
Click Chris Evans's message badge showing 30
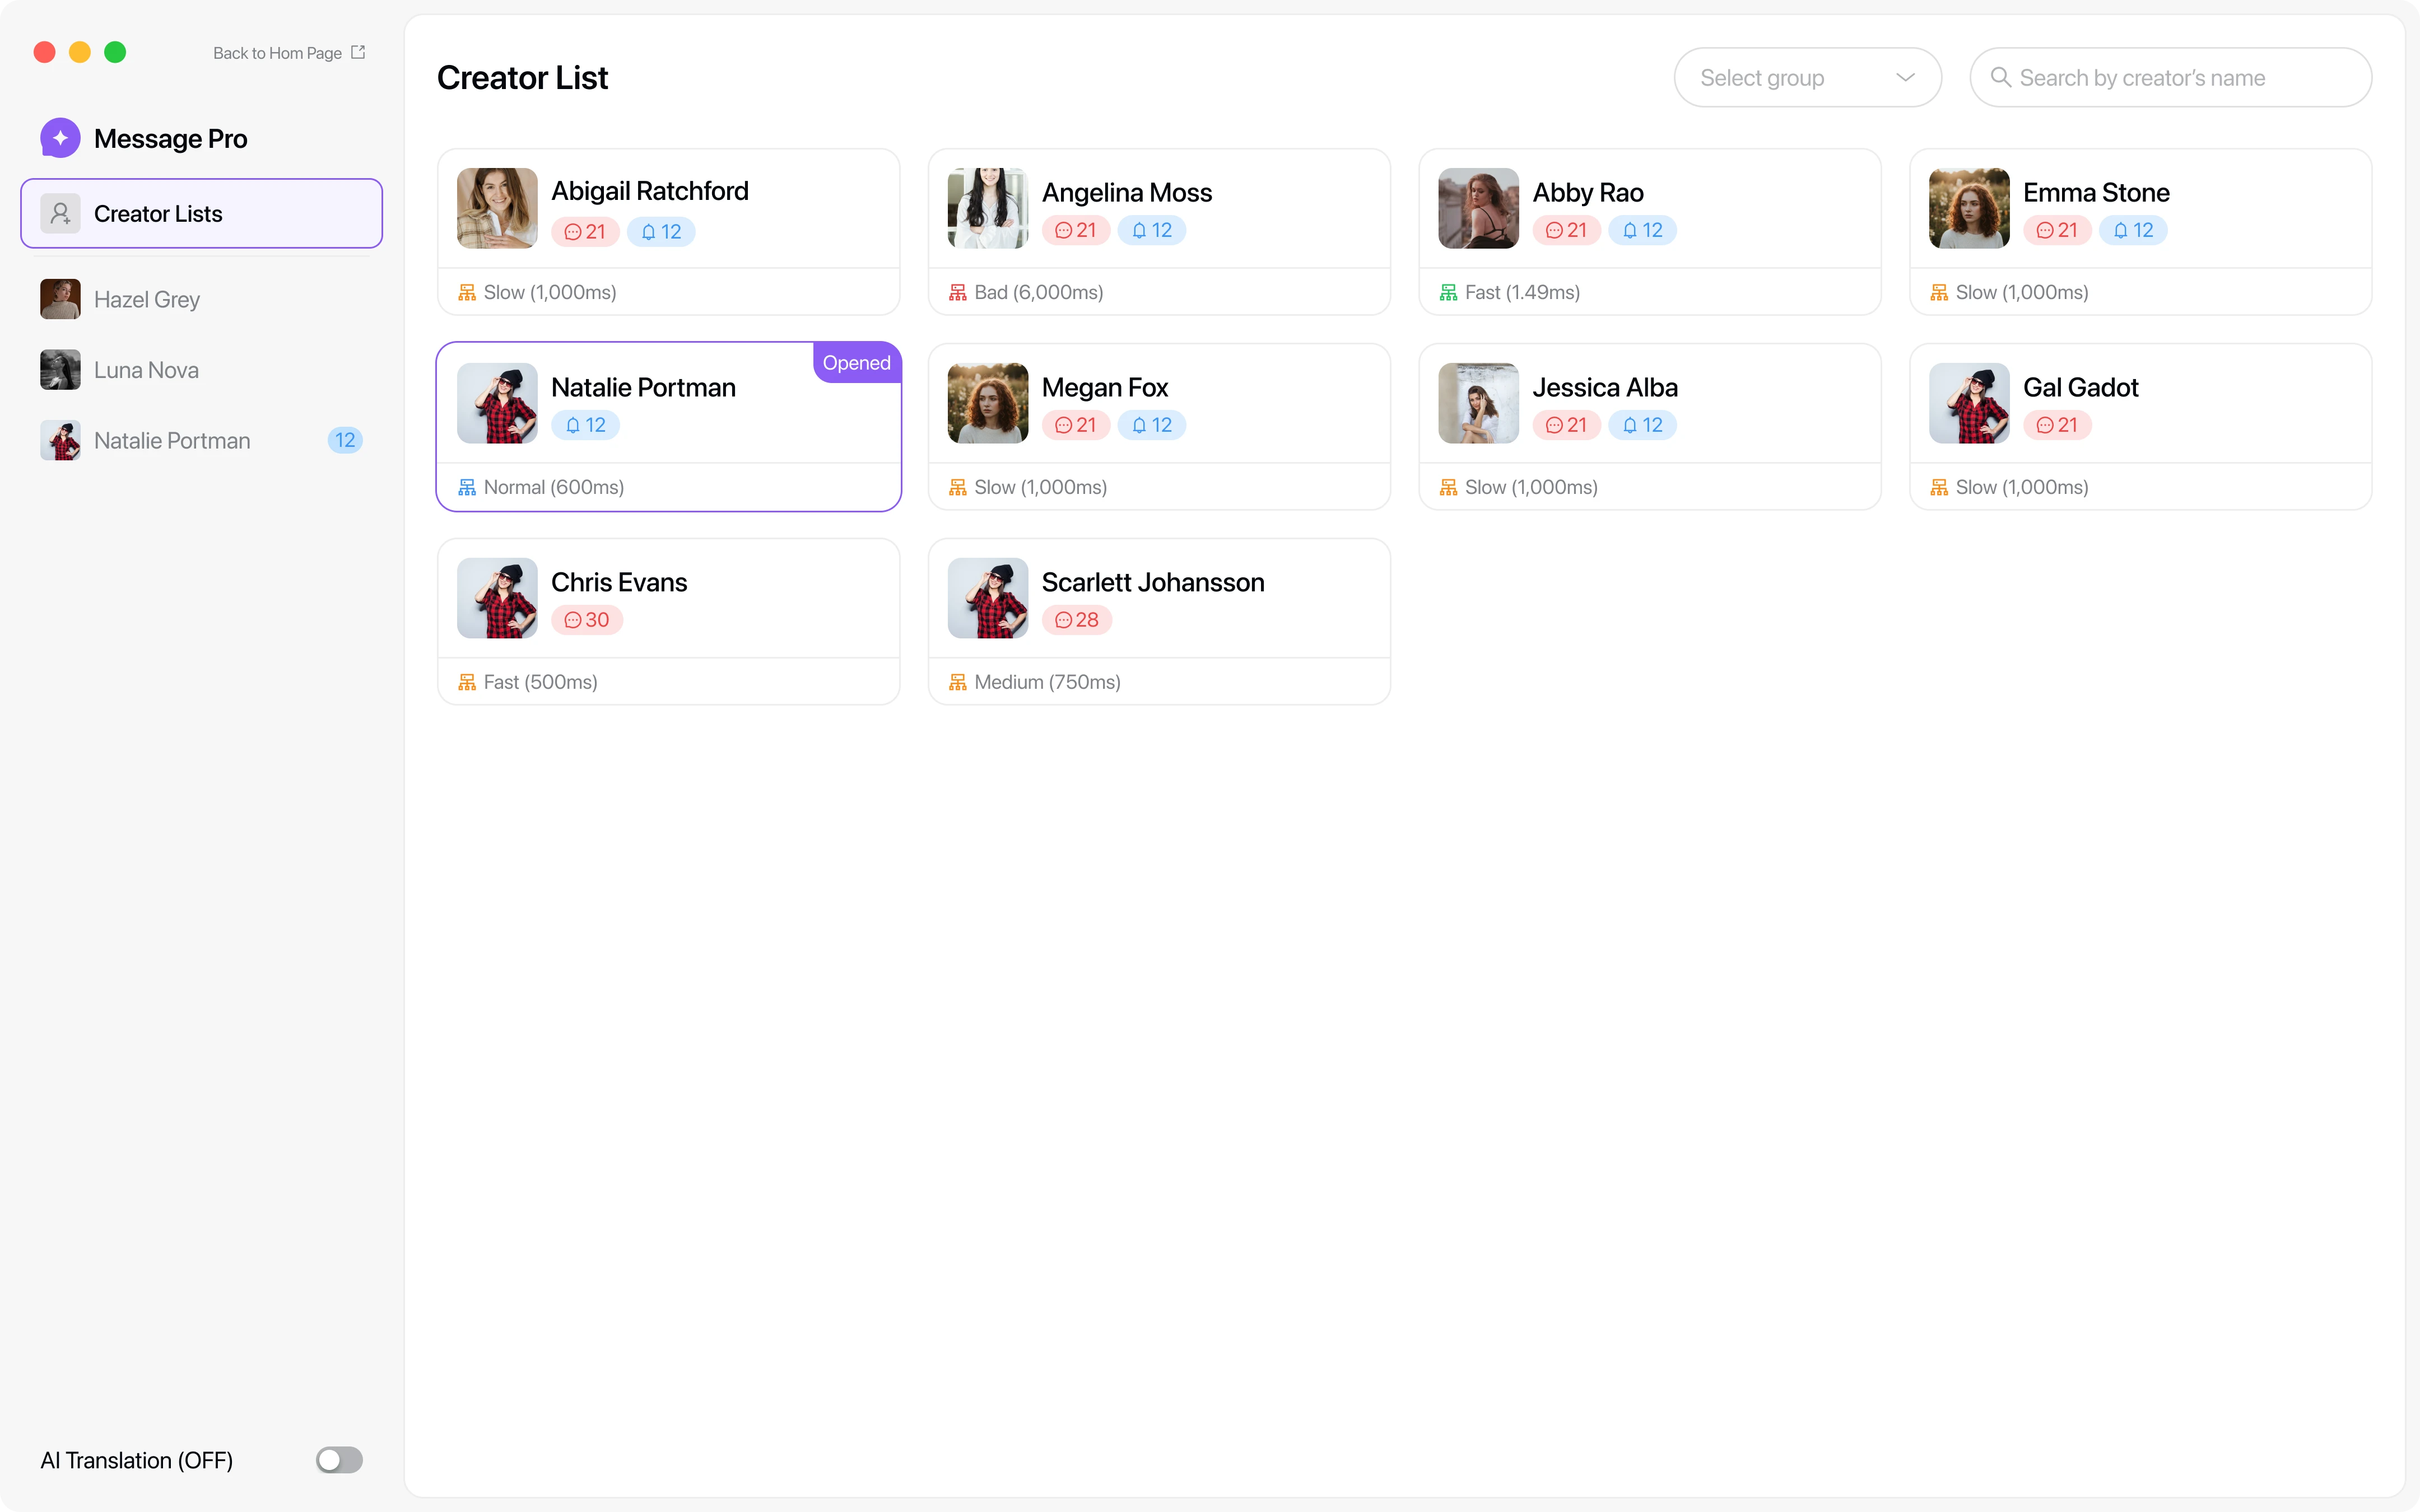pyautogui.click(x=587, y=620)
